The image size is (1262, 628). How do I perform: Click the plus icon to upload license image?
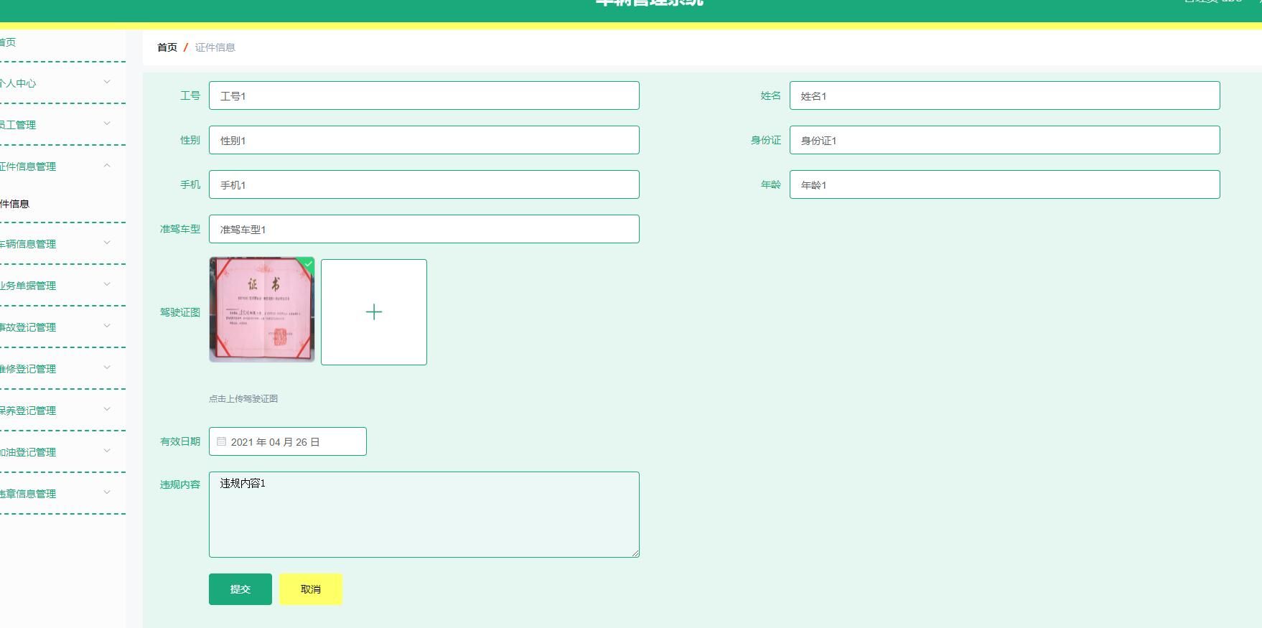tap(373, 312)
